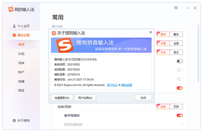Click the 关闭 button in the dialog
203x131 pixels.
point(143,98)
